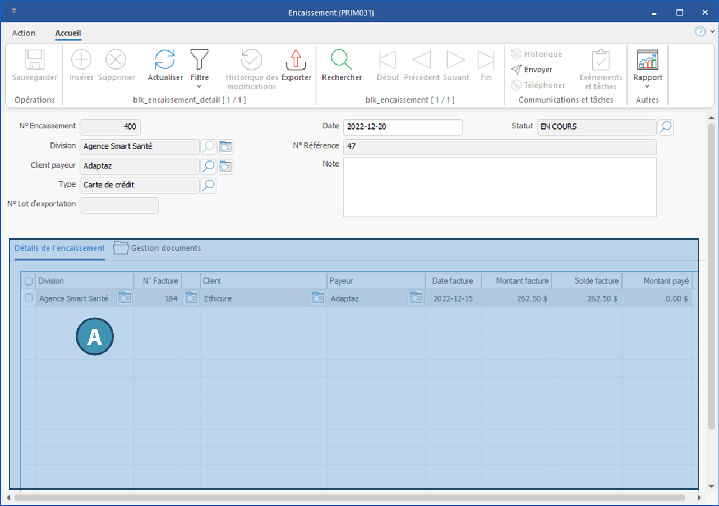Click the lookup magnifier beside Statut field

[x=666, y=127]
